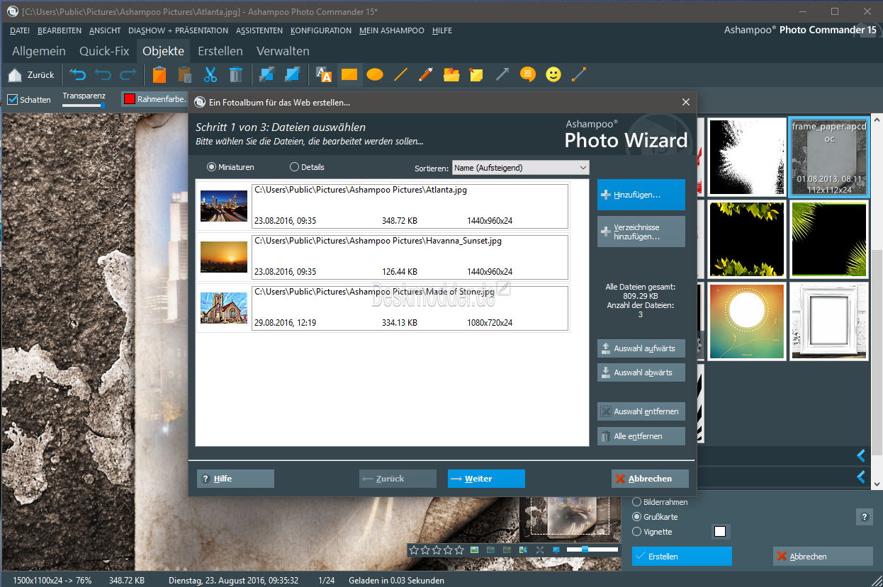The width and height of the screenshot is (883, 587).
Task: Click the grey paste clipboard icon
Action: click(185, 74)
